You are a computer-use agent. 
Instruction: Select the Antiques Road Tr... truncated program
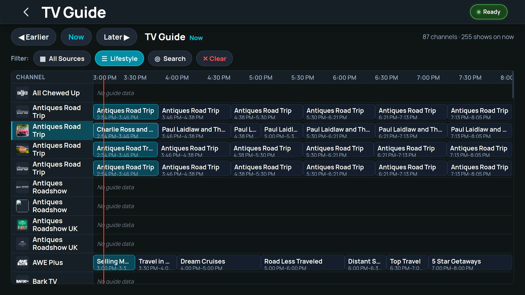tap(125, 149)
